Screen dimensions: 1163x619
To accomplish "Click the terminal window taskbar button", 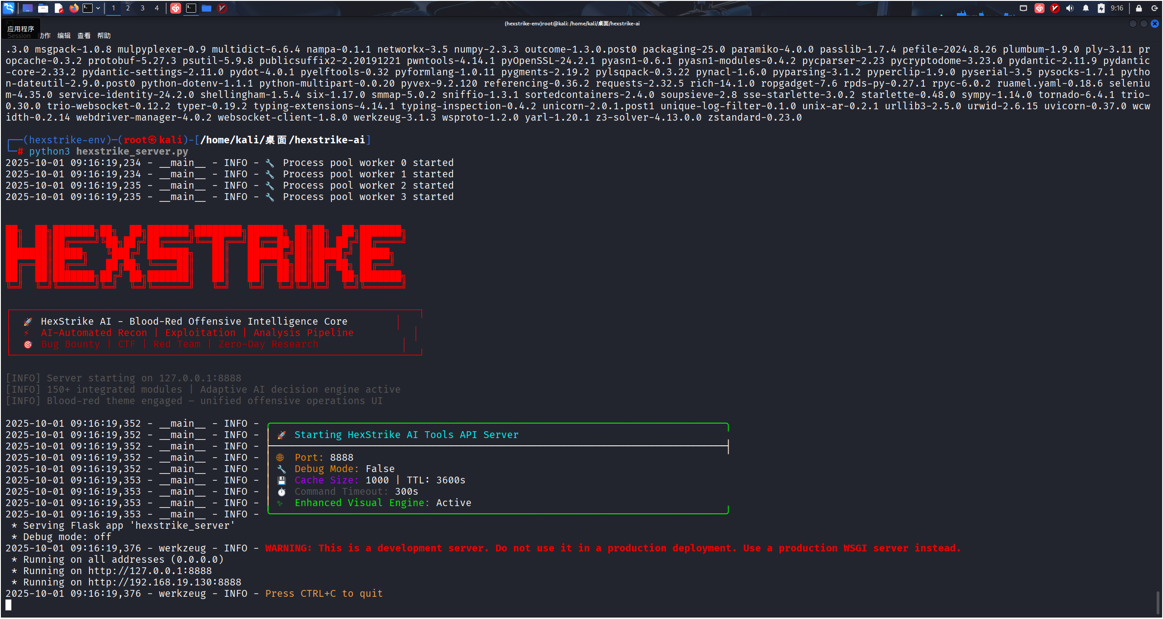I will tap(191, 8).
